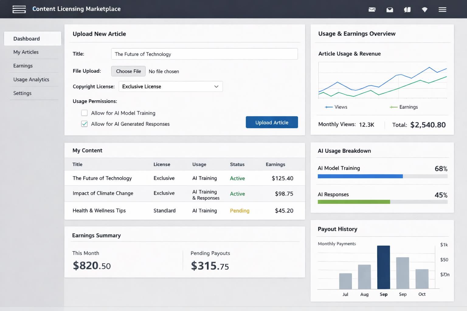The width and height of the screenshot is (467, 311).
Task: Select the dark blue Sep payout bar
Action: coord(383,267)
